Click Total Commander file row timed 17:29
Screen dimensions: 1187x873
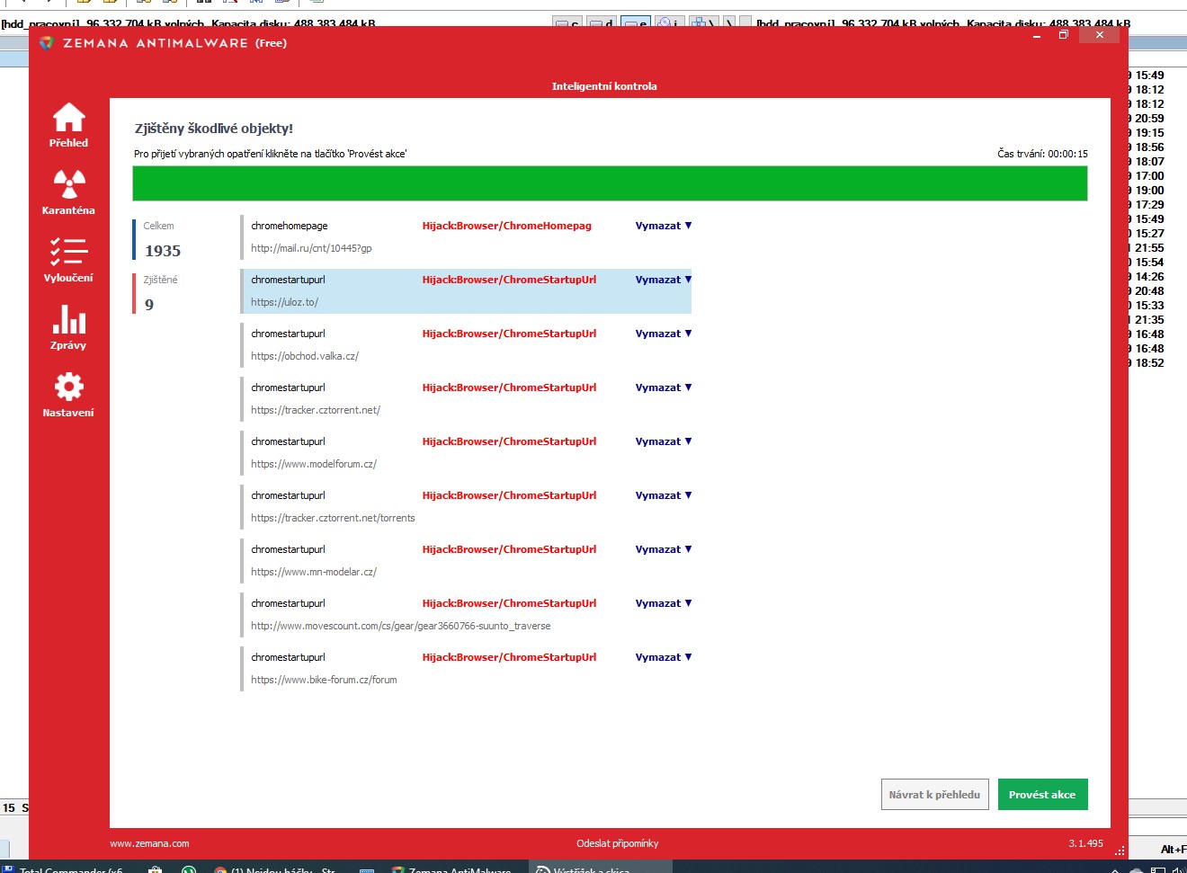coord(1147,205)
